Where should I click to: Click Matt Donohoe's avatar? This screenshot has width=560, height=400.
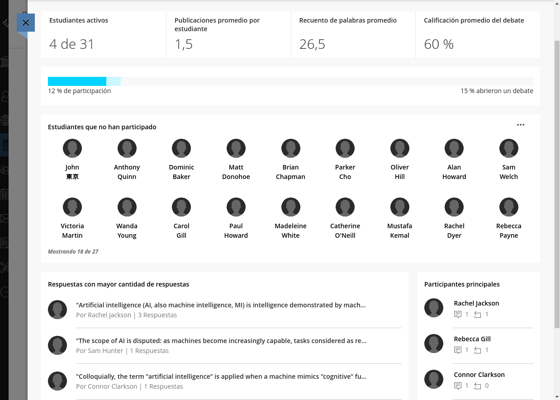[236, 148]
